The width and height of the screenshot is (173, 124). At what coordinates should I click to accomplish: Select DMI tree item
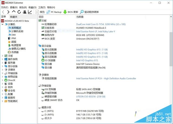[x=14, y=35]
